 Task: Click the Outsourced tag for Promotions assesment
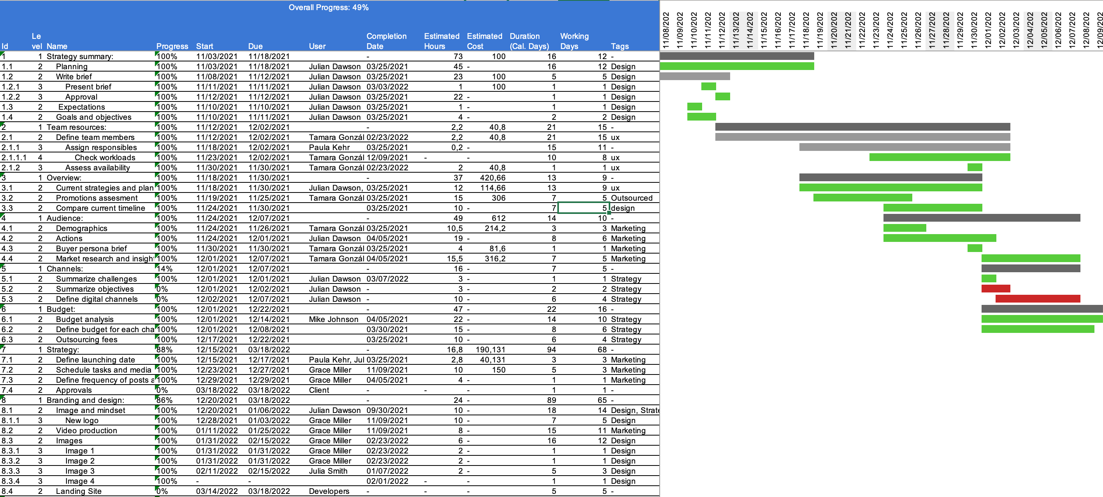click(632, 198)
